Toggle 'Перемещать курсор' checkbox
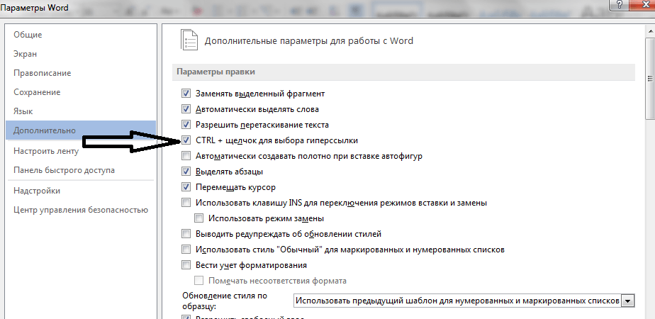Image resolution: width=655 pixels, height=319 pixels. [x=186, y=187]
